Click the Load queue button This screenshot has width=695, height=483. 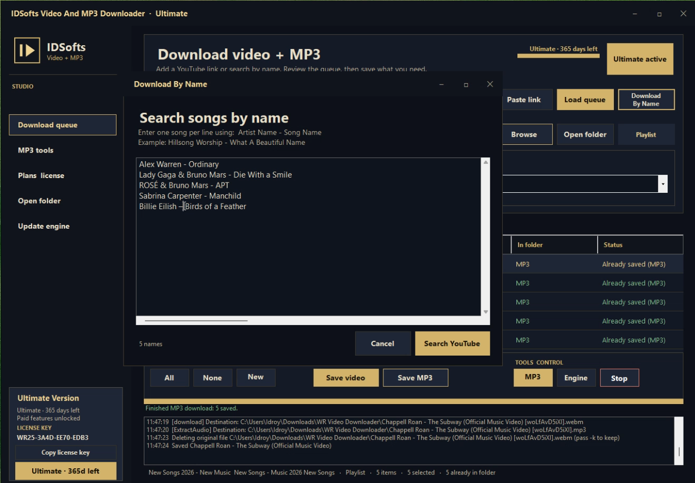point(585,100)
